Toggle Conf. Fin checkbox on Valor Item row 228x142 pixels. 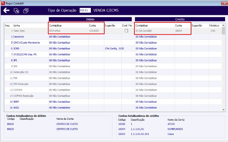[126, 31]
